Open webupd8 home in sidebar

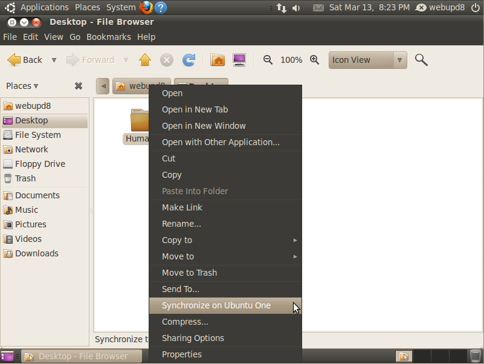[x=45, y=106]
